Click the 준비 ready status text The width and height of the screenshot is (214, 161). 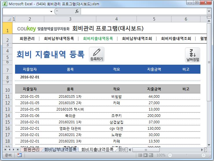(8, 155)
